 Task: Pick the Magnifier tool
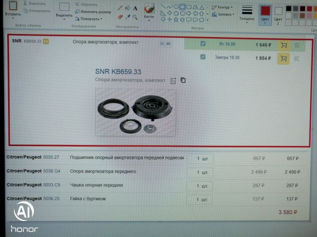tap(135, 17)
